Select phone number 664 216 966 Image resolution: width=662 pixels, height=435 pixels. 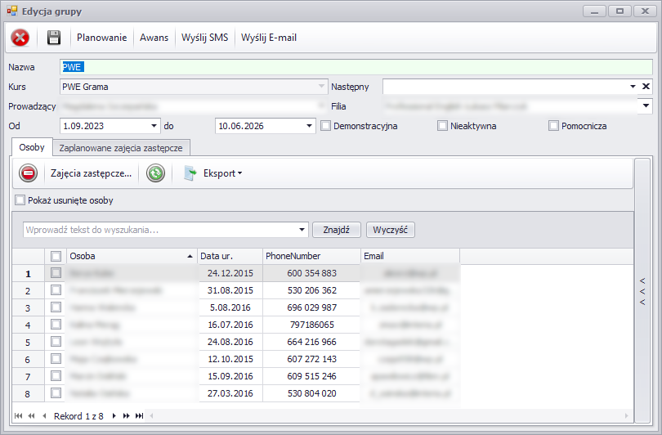tap(311, 342)
